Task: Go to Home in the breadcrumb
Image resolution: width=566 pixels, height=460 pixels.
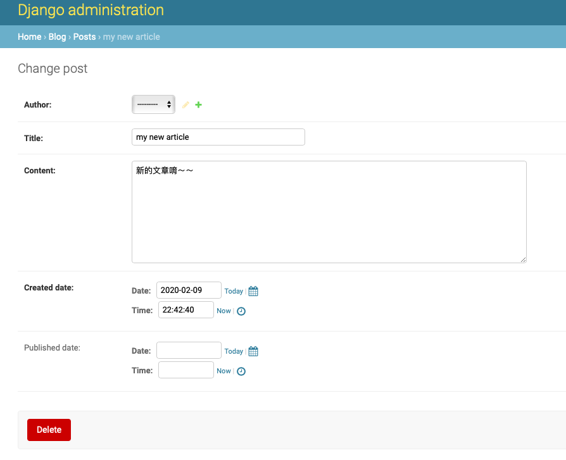Action: [x=30, y=37]
